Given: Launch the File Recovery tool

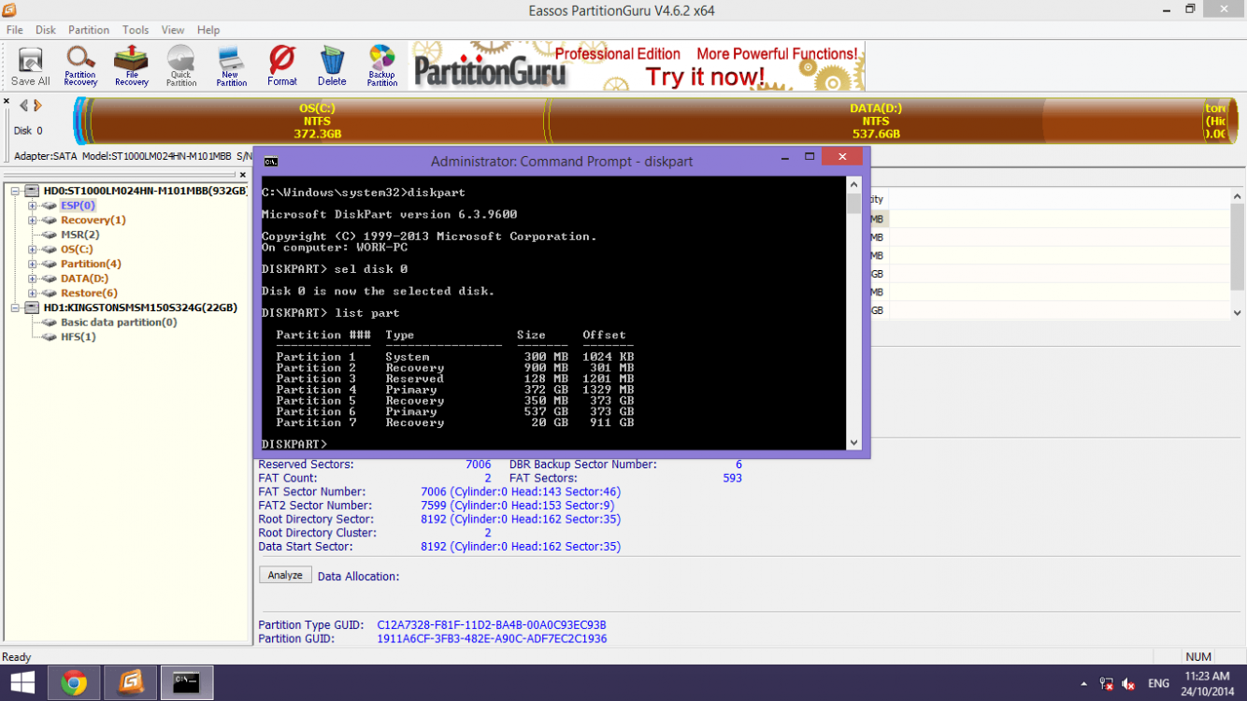Looking at the screenshot, I should pyautogui.click(x=131, y=66).
